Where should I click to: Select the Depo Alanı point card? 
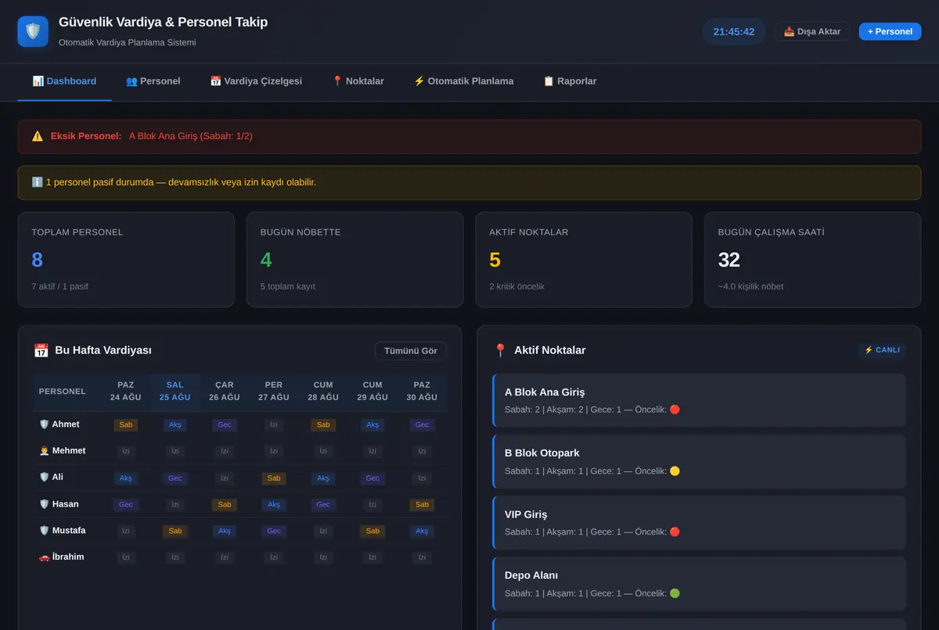[x=699, y=583]
